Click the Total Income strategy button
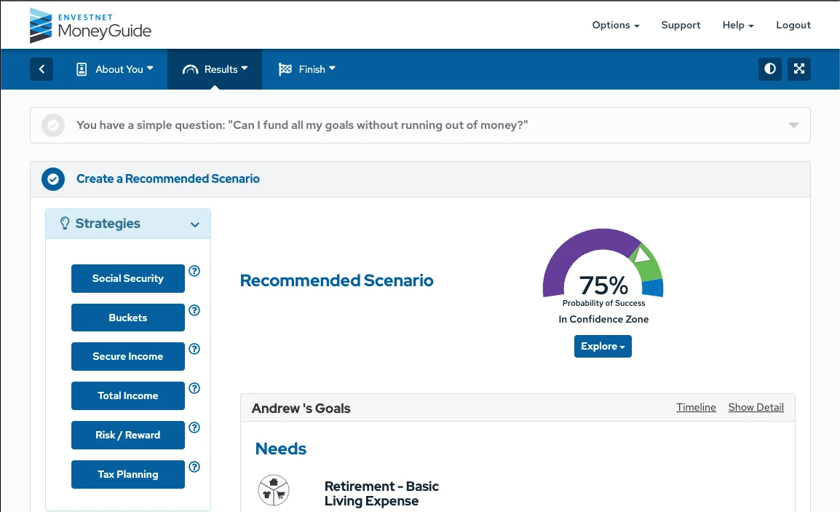 pyautogui.click(x=128, y=395)
